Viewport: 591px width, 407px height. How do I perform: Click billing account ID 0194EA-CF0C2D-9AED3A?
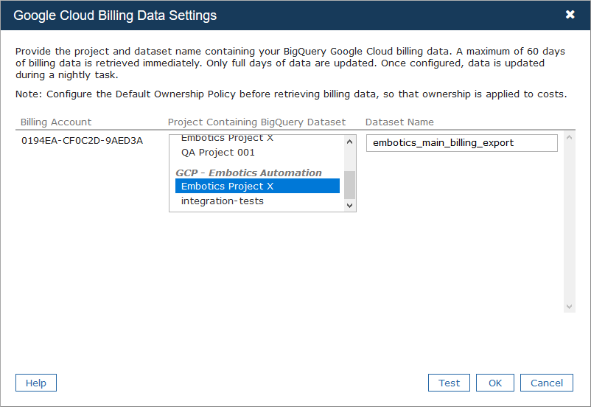pyautogui.click(x=83, y=141)
